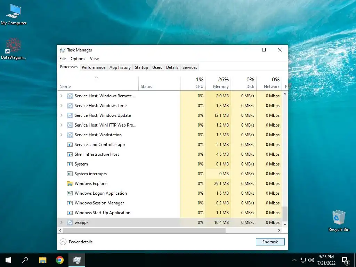This screenshot has width=356, height=267.
Task: Click the Windows Session Manager icon
Action: pos(70,203)
